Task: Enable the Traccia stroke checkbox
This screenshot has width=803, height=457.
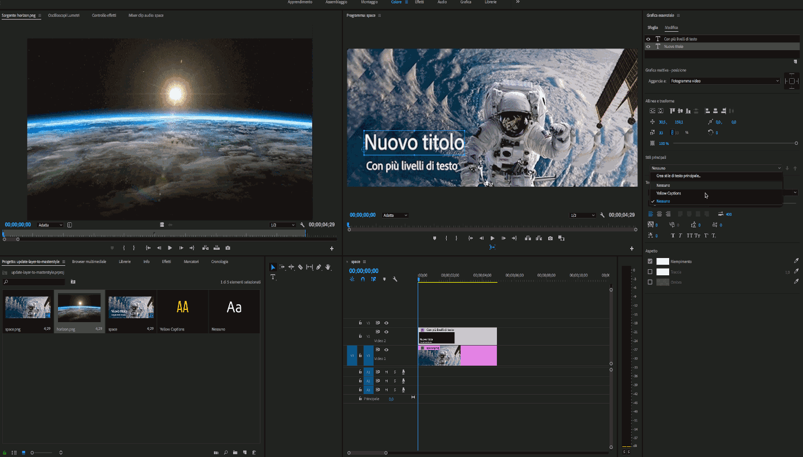Action: point(650,272)
